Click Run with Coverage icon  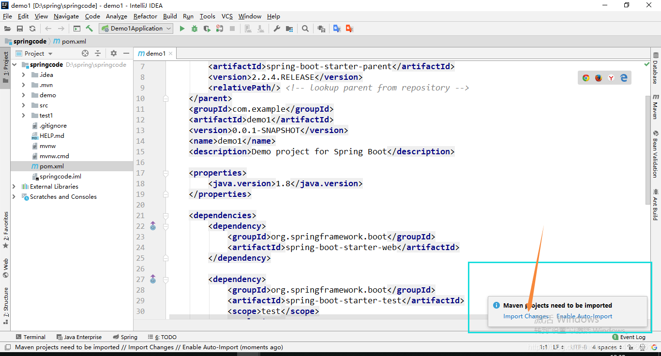tap(207, 29)
